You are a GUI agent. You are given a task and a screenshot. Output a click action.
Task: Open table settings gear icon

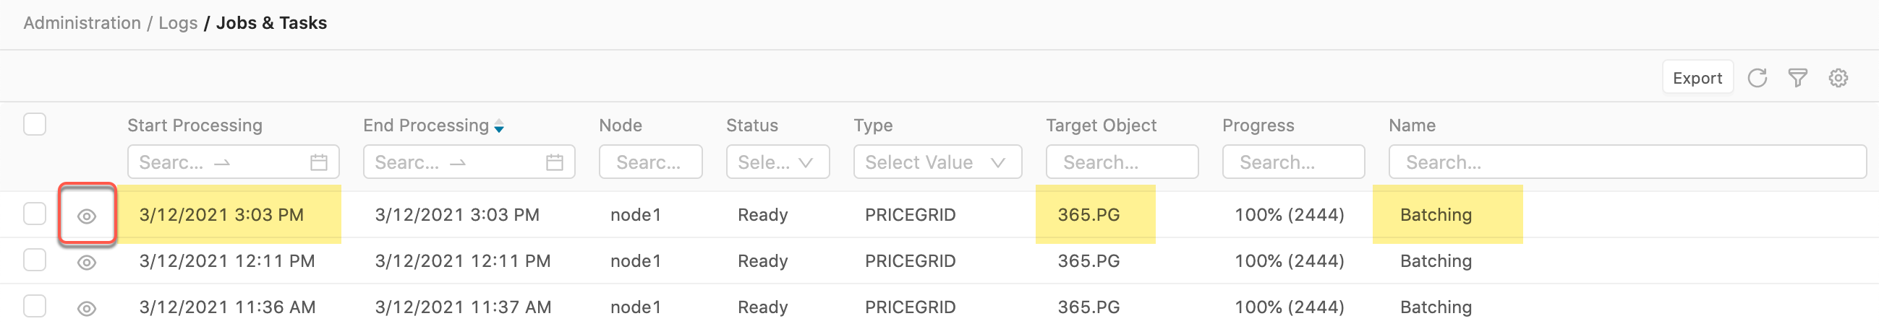pos(1838,78)
